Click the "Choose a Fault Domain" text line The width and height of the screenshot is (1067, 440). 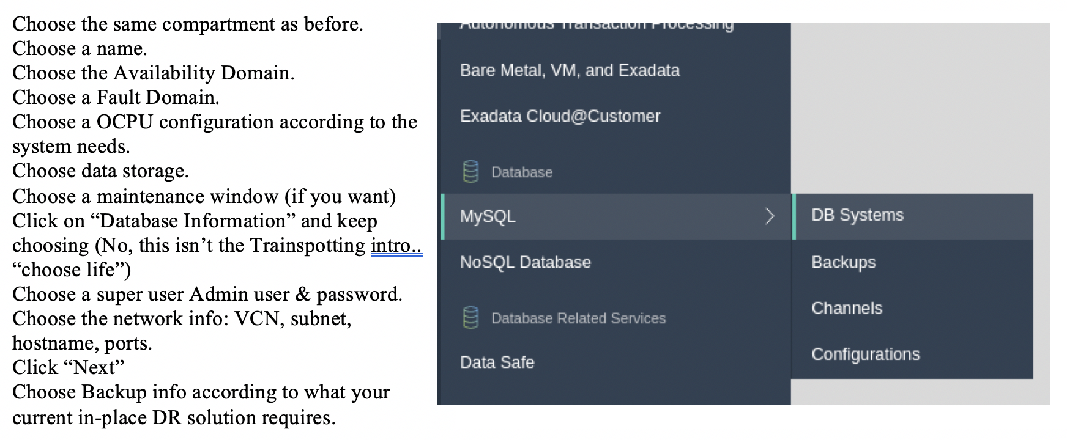pos(116,98)
